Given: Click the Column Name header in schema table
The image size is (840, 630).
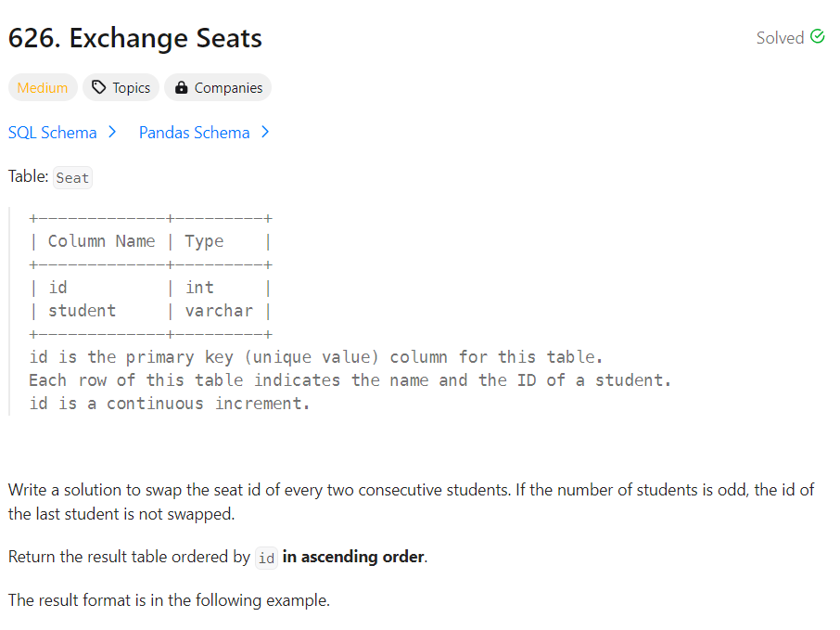Looking at the screenshot, I should coord(101,241).
